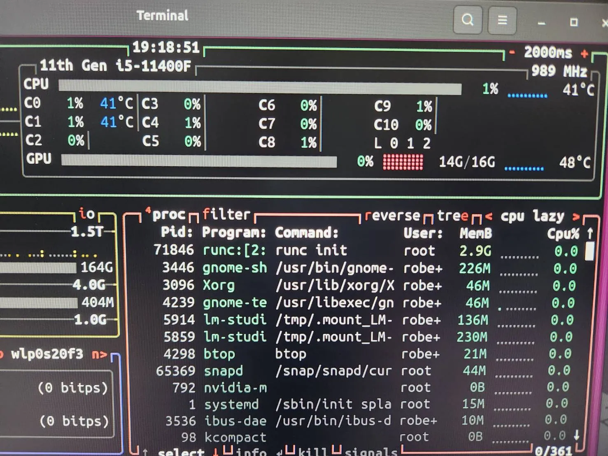Click the GPU usage bar
This screenshot has height=456, width=608.
coord(199,161)
